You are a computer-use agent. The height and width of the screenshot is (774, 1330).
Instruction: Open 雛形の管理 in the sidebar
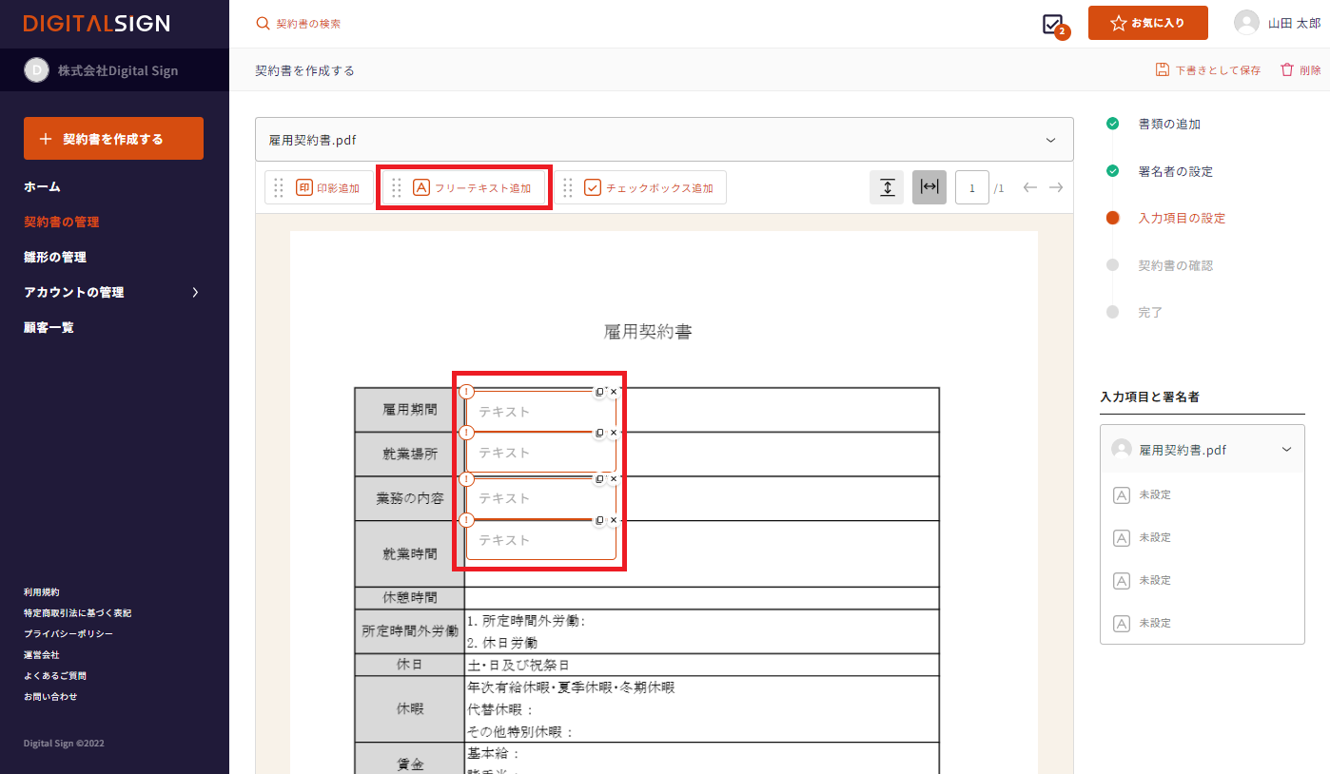[55, 257]
